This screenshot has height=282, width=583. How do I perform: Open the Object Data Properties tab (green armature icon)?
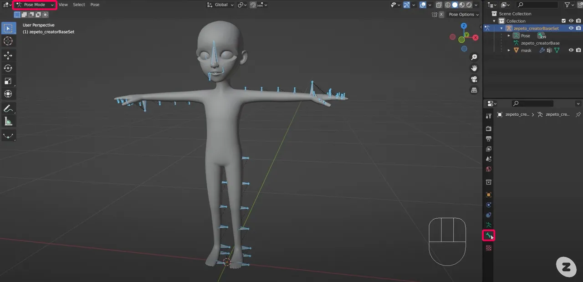488,225
